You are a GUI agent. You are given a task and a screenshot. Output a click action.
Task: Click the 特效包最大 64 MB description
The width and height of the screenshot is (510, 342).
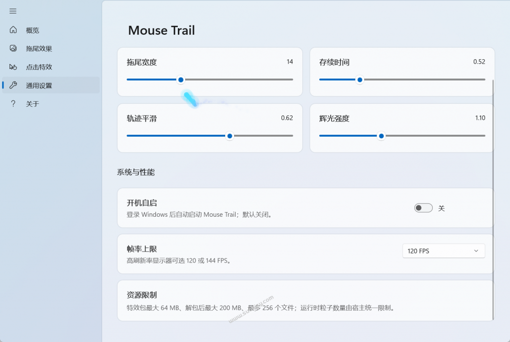(260, 308)
